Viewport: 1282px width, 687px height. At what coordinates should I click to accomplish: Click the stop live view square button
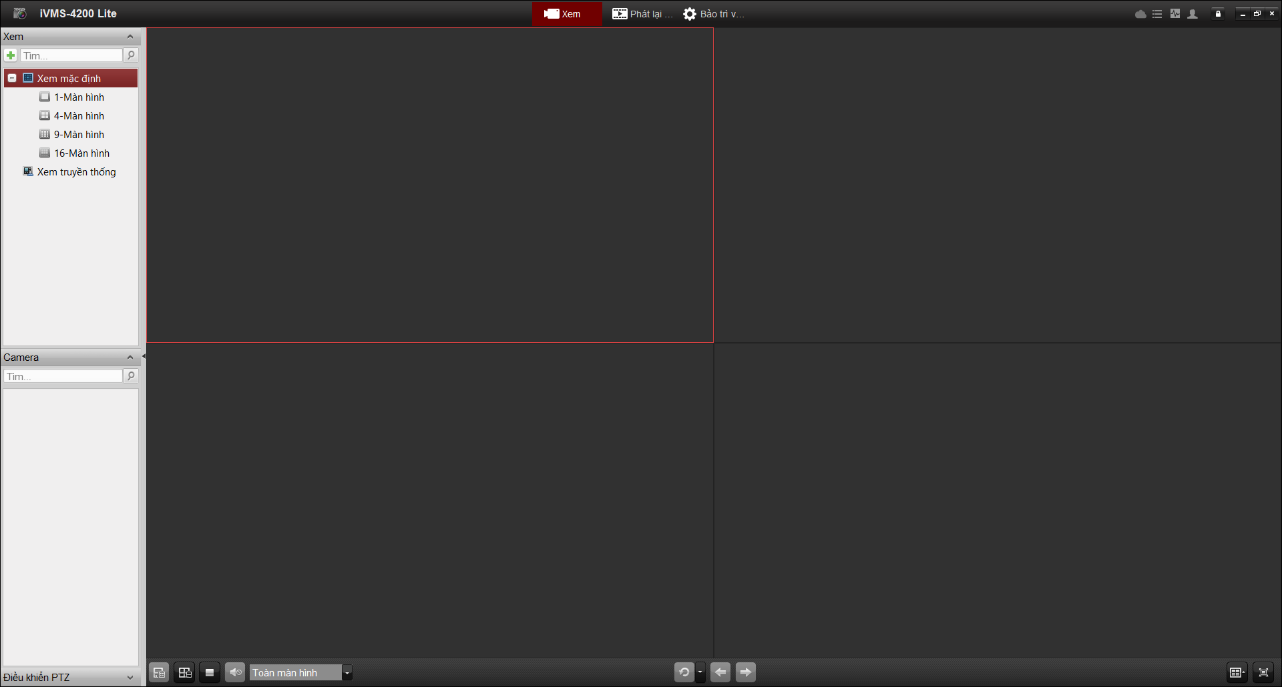coord(210,672)
